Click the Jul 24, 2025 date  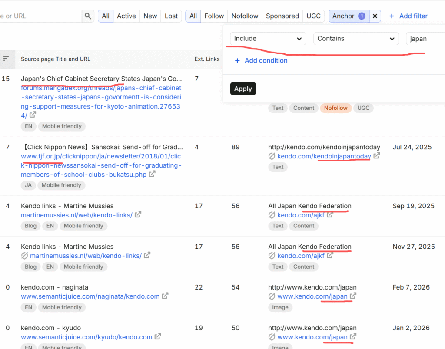click(x=412, y=147)
